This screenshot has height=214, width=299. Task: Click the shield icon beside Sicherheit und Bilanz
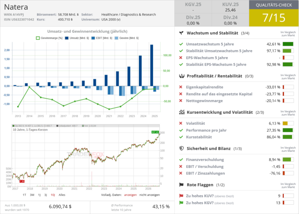(x=181, y=148)
